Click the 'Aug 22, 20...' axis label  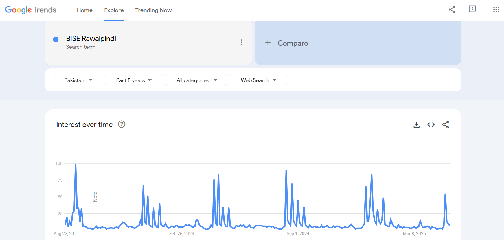point(65,234)
